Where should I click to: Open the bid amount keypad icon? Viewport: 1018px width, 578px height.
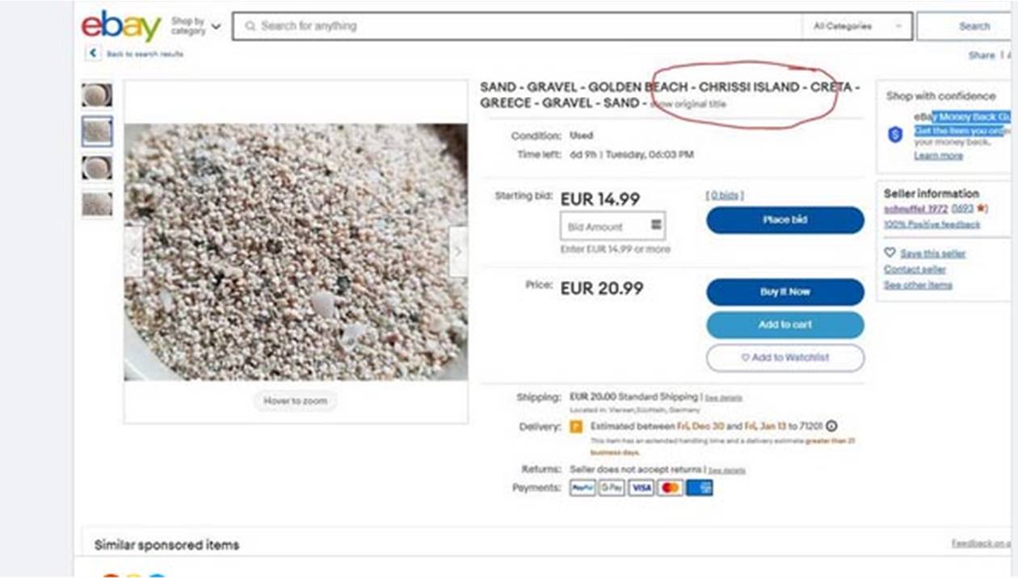657,225
